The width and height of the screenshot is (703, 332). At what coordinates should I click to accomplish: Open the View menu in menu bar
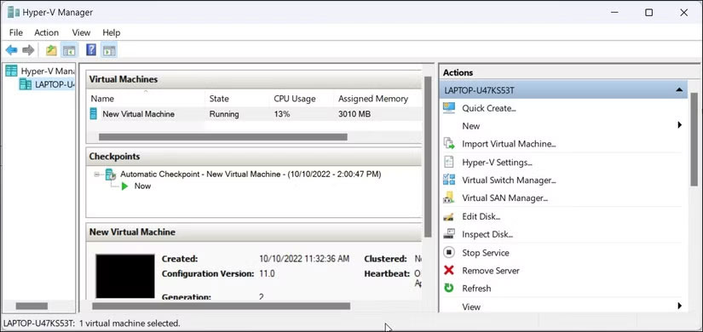tap(81, 32)
